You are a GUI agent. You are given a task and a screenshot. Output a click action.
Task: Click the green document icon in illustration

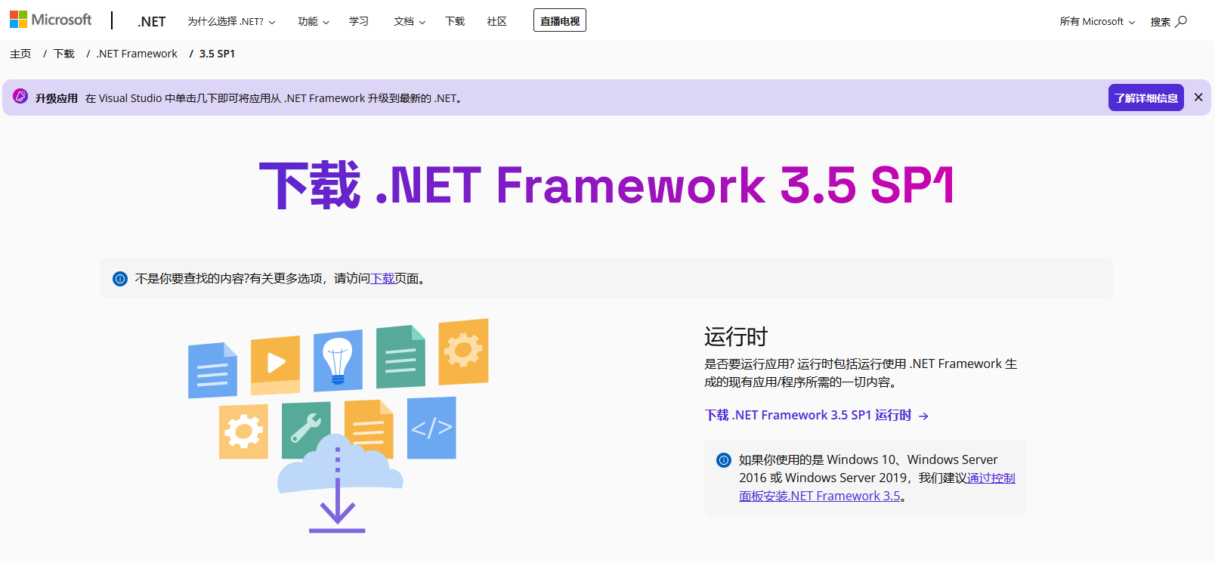(x=400, y=357)
